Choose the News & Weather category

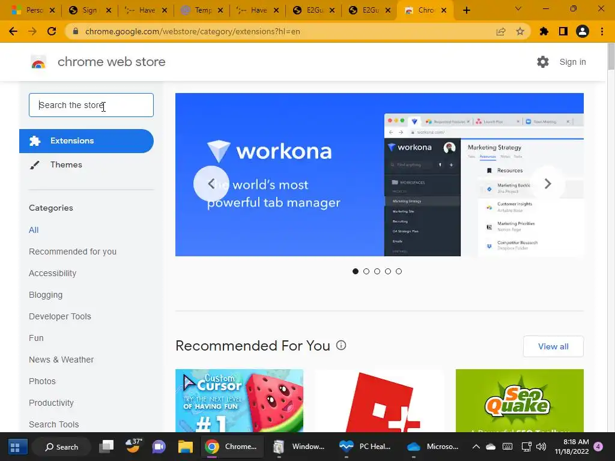click(x=61, y=360)
